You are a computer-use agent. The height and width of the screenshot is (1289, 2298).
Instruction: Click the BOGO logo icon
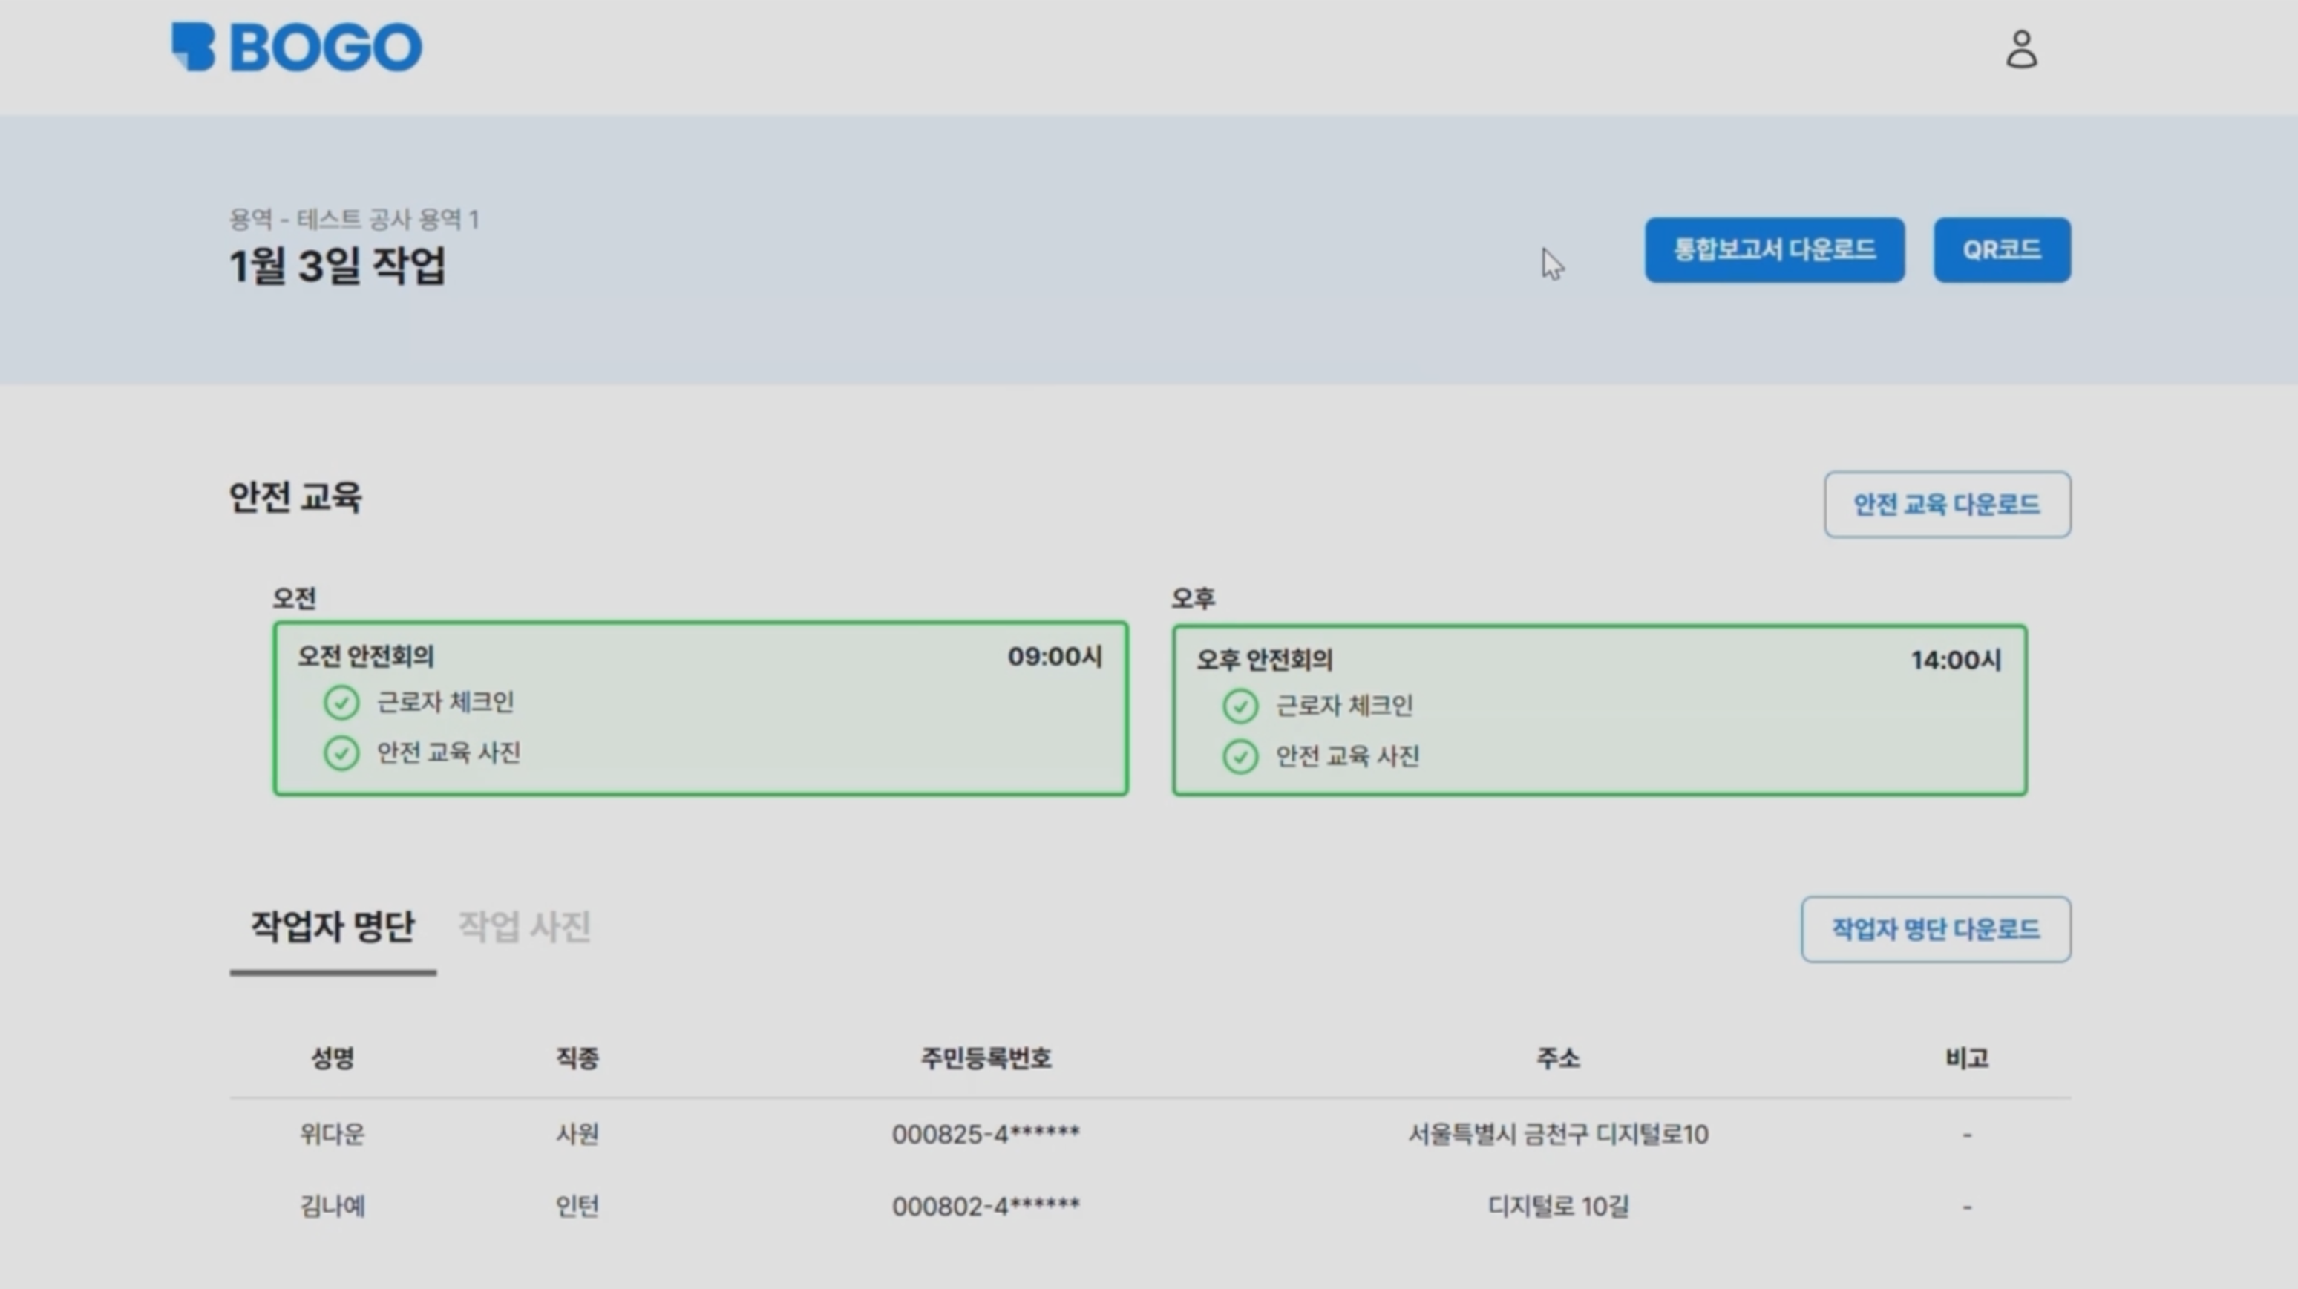194,47
